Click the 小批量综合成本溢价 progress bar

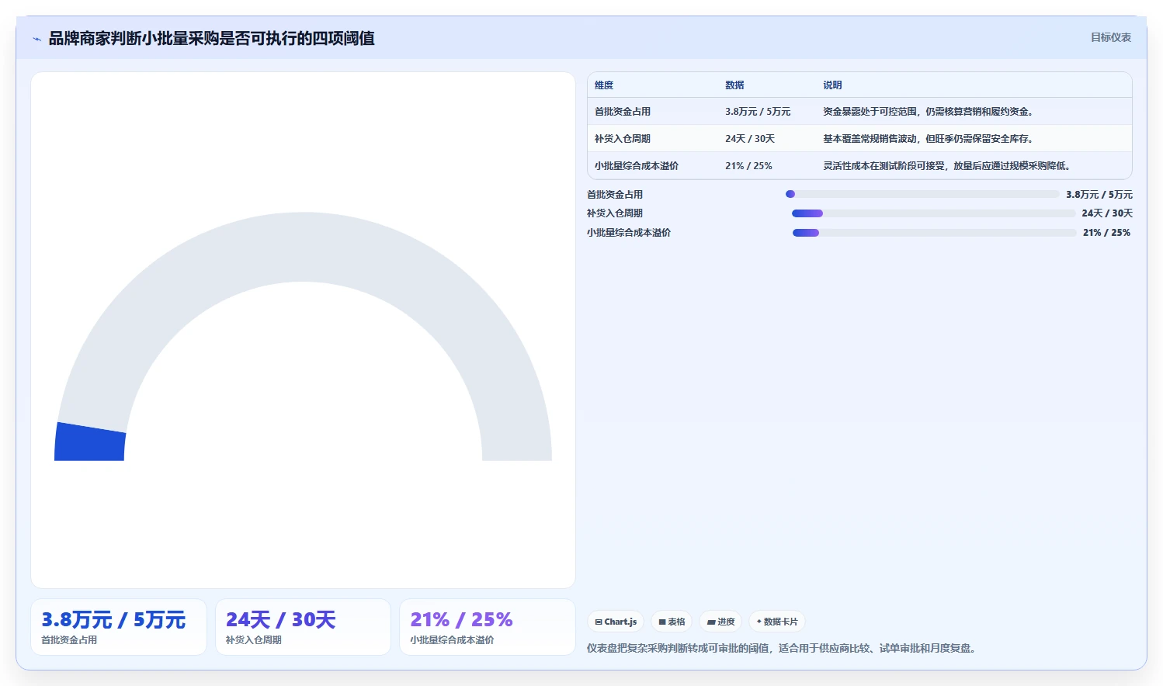coord(934,233)
